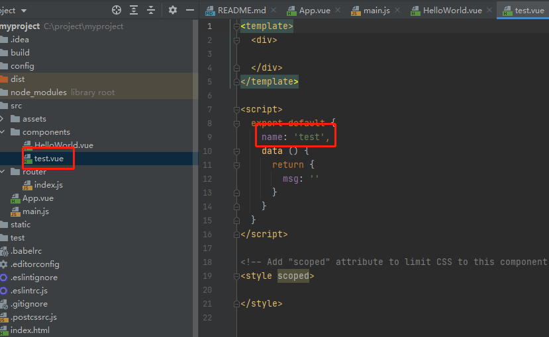Click the components folder icon
The height and width of the screenshot is (337, 549).
coord(15,132)
